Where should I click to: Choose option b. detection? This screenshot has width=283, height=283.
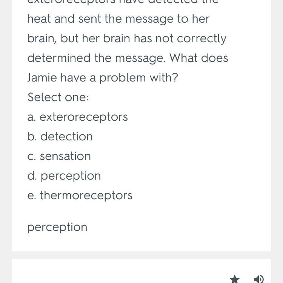coord(60,137)
